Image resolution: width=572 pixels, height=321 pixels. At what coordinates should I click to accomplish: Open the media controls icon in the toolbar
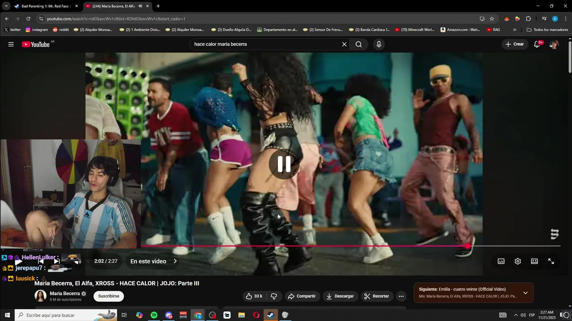click(x=544, y=19)
